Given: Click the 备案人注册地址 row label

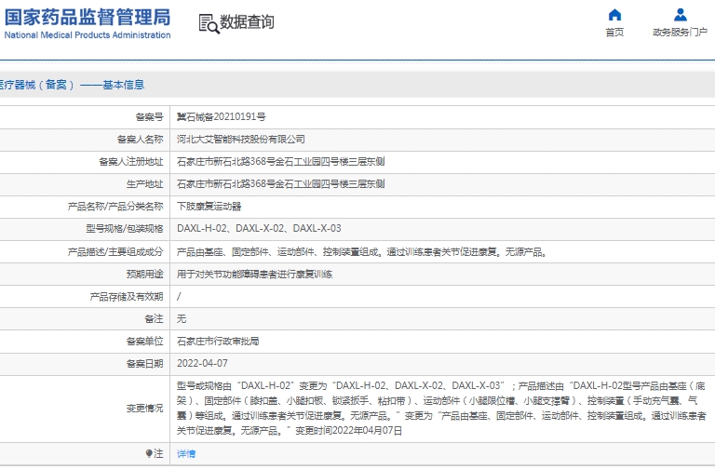Looking at the screenshot, I should (x=131, y=162).
